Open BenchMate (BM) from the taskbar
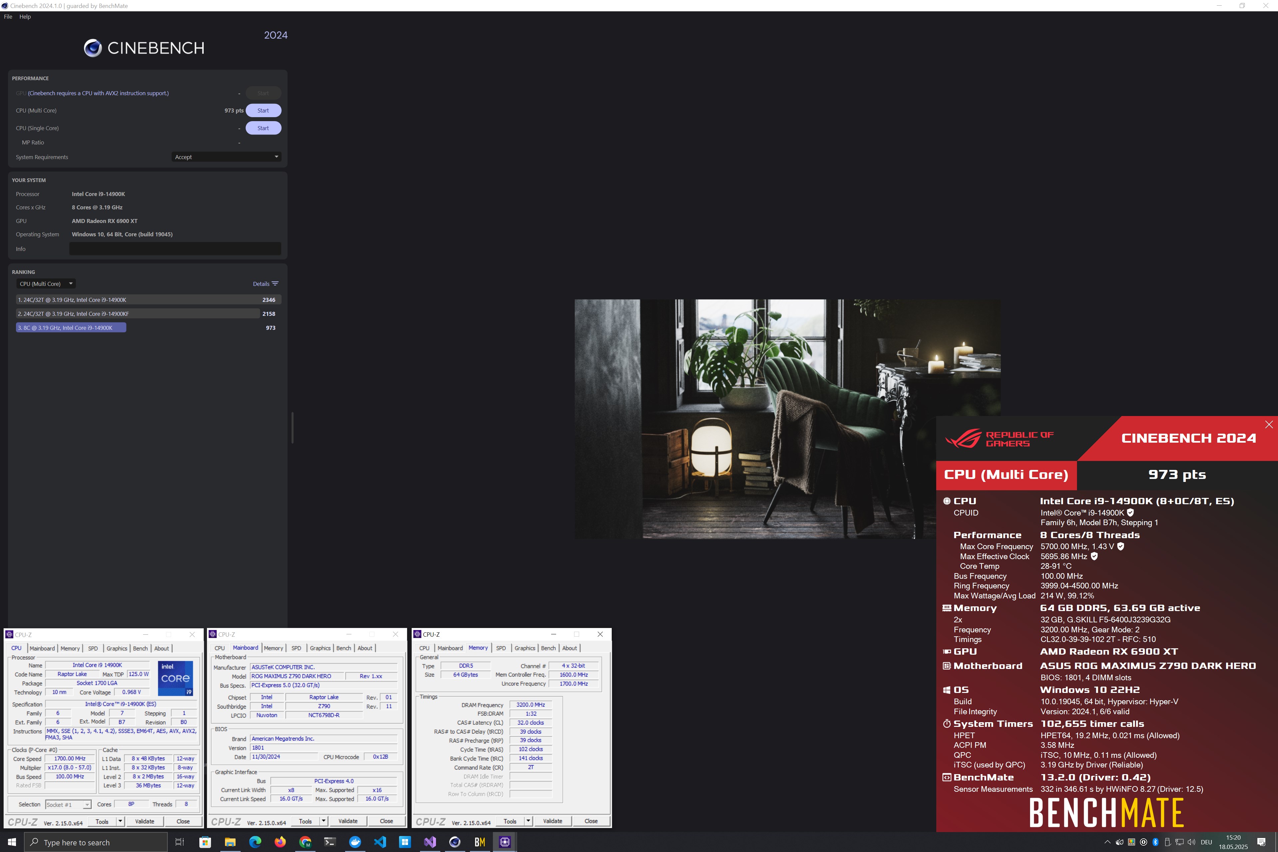The width and height of the screenshot is (1278, 852). point(480,842)
